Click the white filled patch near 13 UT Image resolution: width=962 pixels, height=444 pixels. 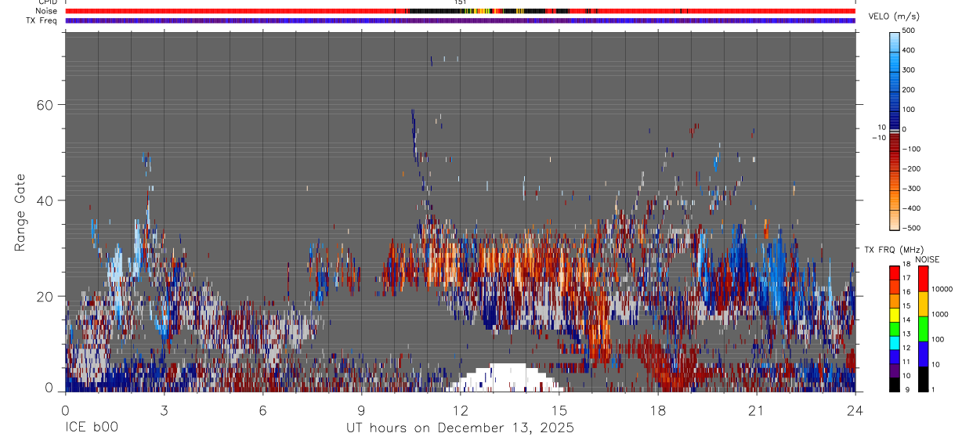(506, 378)
